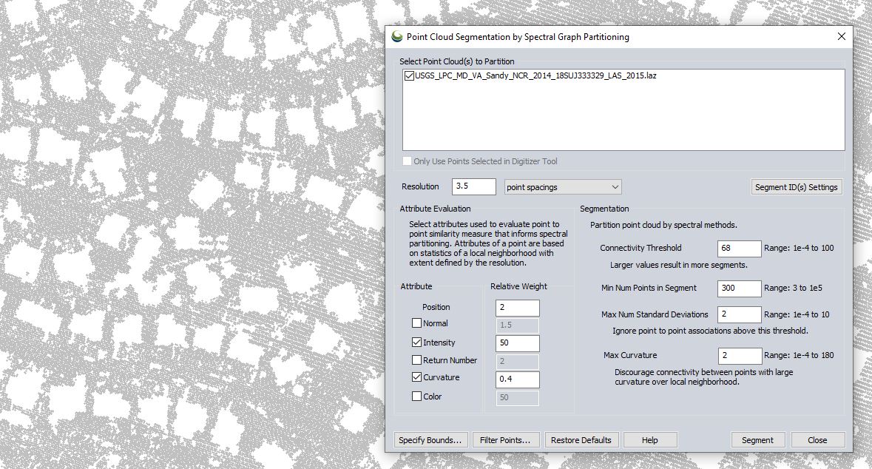Disable the Intensity attribute checkbox
This screenshot has width=872, height=469.
pyautogui.click(x=416, y=343)
